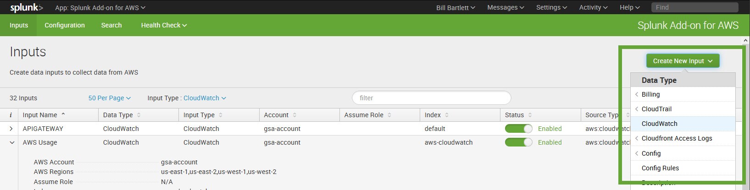This screenshot has width=750, height=190.
Task: Switch to the Inputs tab
Action: pyautogui.click(x=19, y=25)
